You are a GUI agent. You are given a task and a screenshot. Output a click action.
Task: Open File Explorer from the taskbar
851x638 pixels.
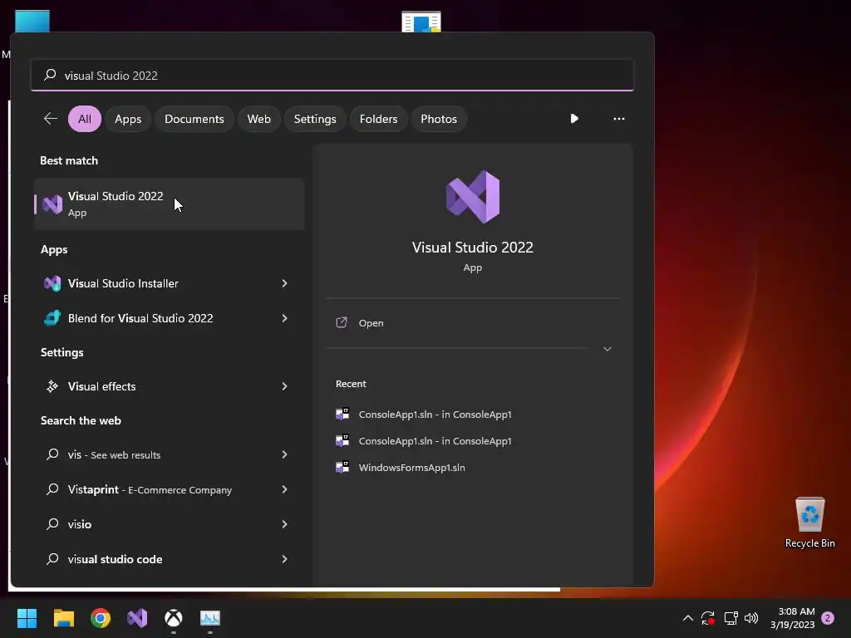[x=63, y=618]
